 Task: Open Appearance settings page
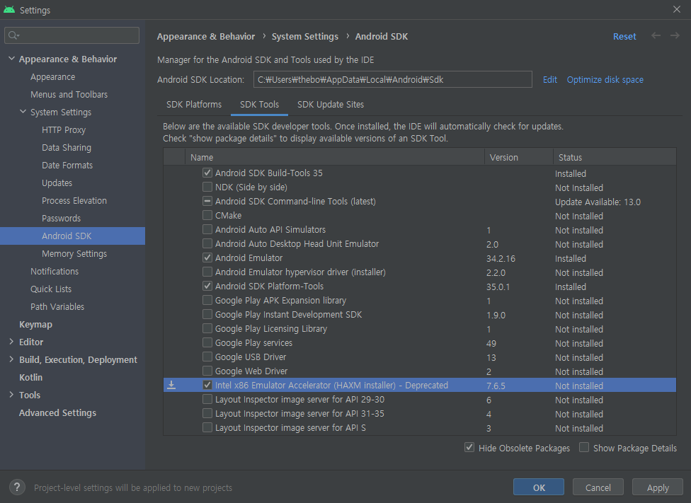point(53,76)
